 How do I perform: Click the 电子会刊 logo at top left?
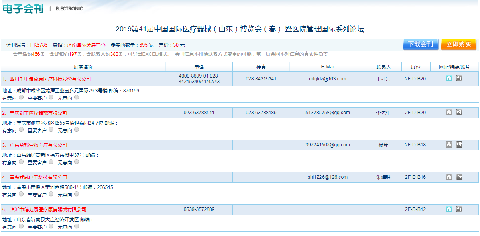coord(23,9)
